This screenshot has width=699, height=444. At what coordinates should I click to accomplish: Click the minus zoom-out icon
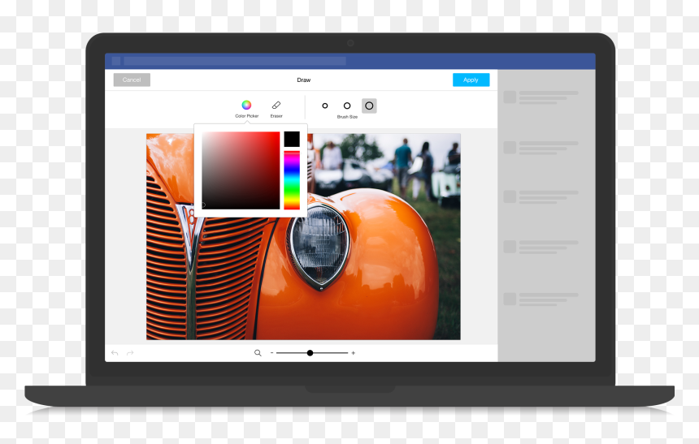point(272,353)
